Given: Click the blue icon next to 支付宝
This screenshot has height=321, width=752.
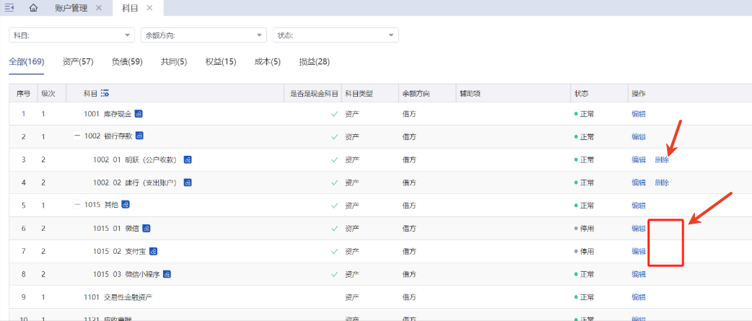Looking at the screenshot, I should pyautogui.click(x=153, y=252).
